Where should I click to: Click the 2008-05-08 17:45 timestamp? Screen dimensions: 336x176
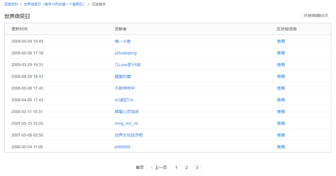click(x=27, y=88)
